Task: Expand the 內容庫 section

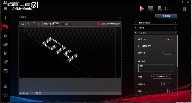Action: (x=155, y=28)
